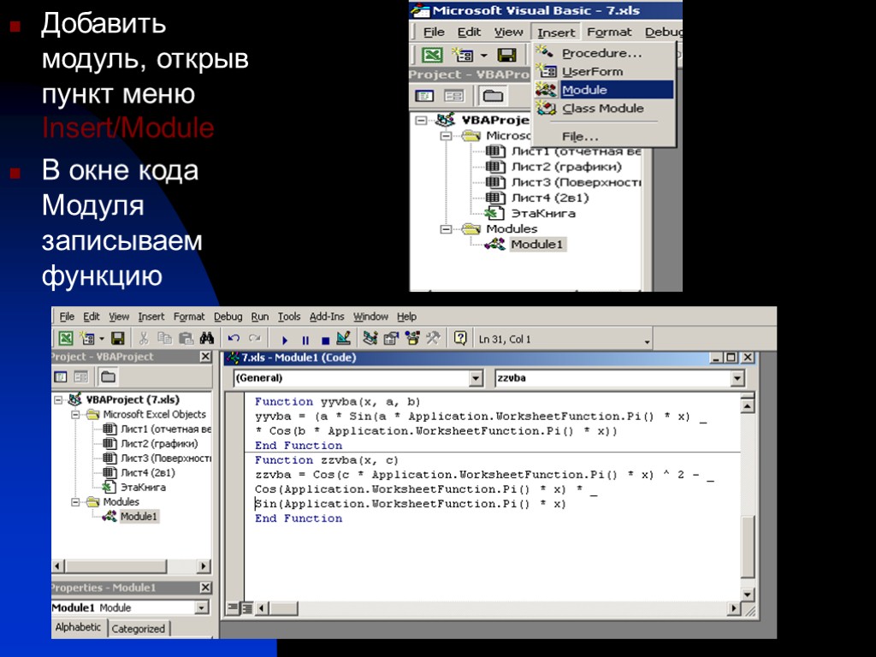Close the lower Project - VBAProject panel

coord(205,357)
